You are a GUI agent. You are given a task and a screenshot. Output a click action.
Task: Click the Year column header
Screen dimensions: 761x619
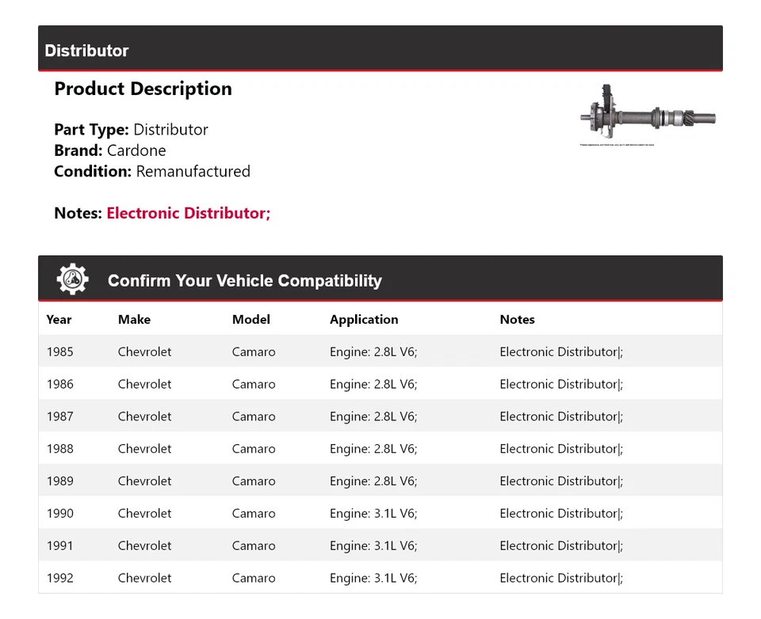(59, 320)
